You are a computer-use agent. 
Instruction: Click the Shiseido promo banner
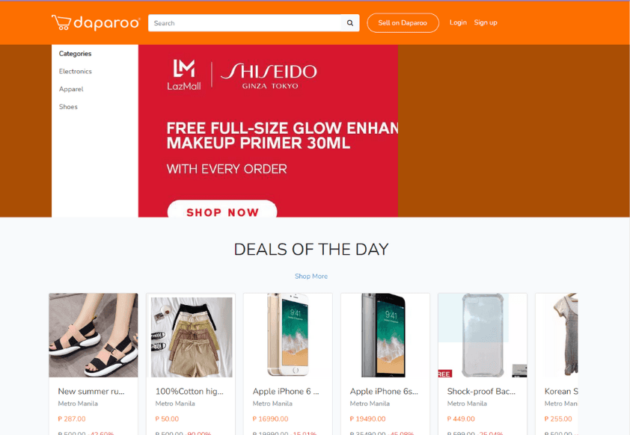267,112
